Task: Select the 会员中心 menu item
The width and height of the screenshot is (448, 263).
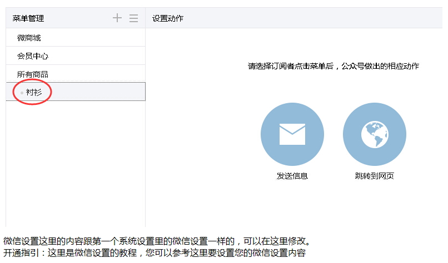Action: pyautogui.click(x=33, y=56)
